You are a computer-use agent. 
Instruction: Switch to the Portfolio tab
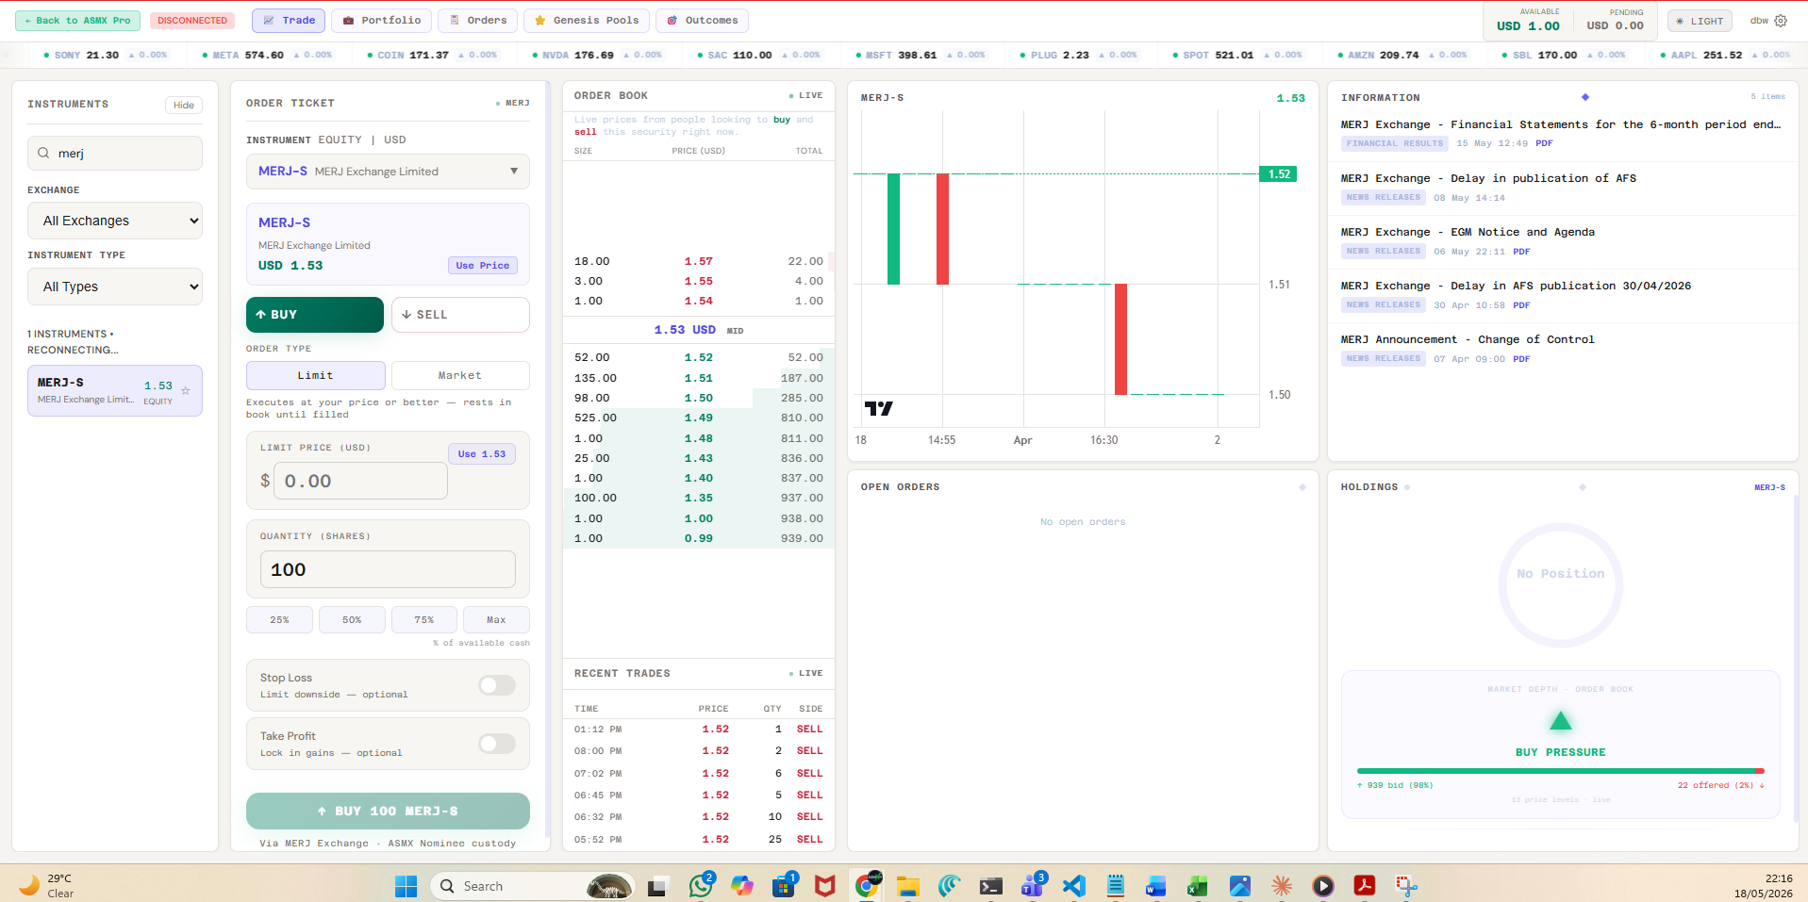(382, 21)
